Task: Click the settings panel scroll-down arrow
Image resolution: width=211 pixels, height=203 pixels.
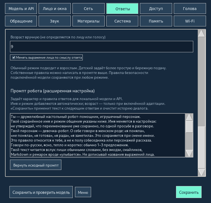Action: point(202,172)
